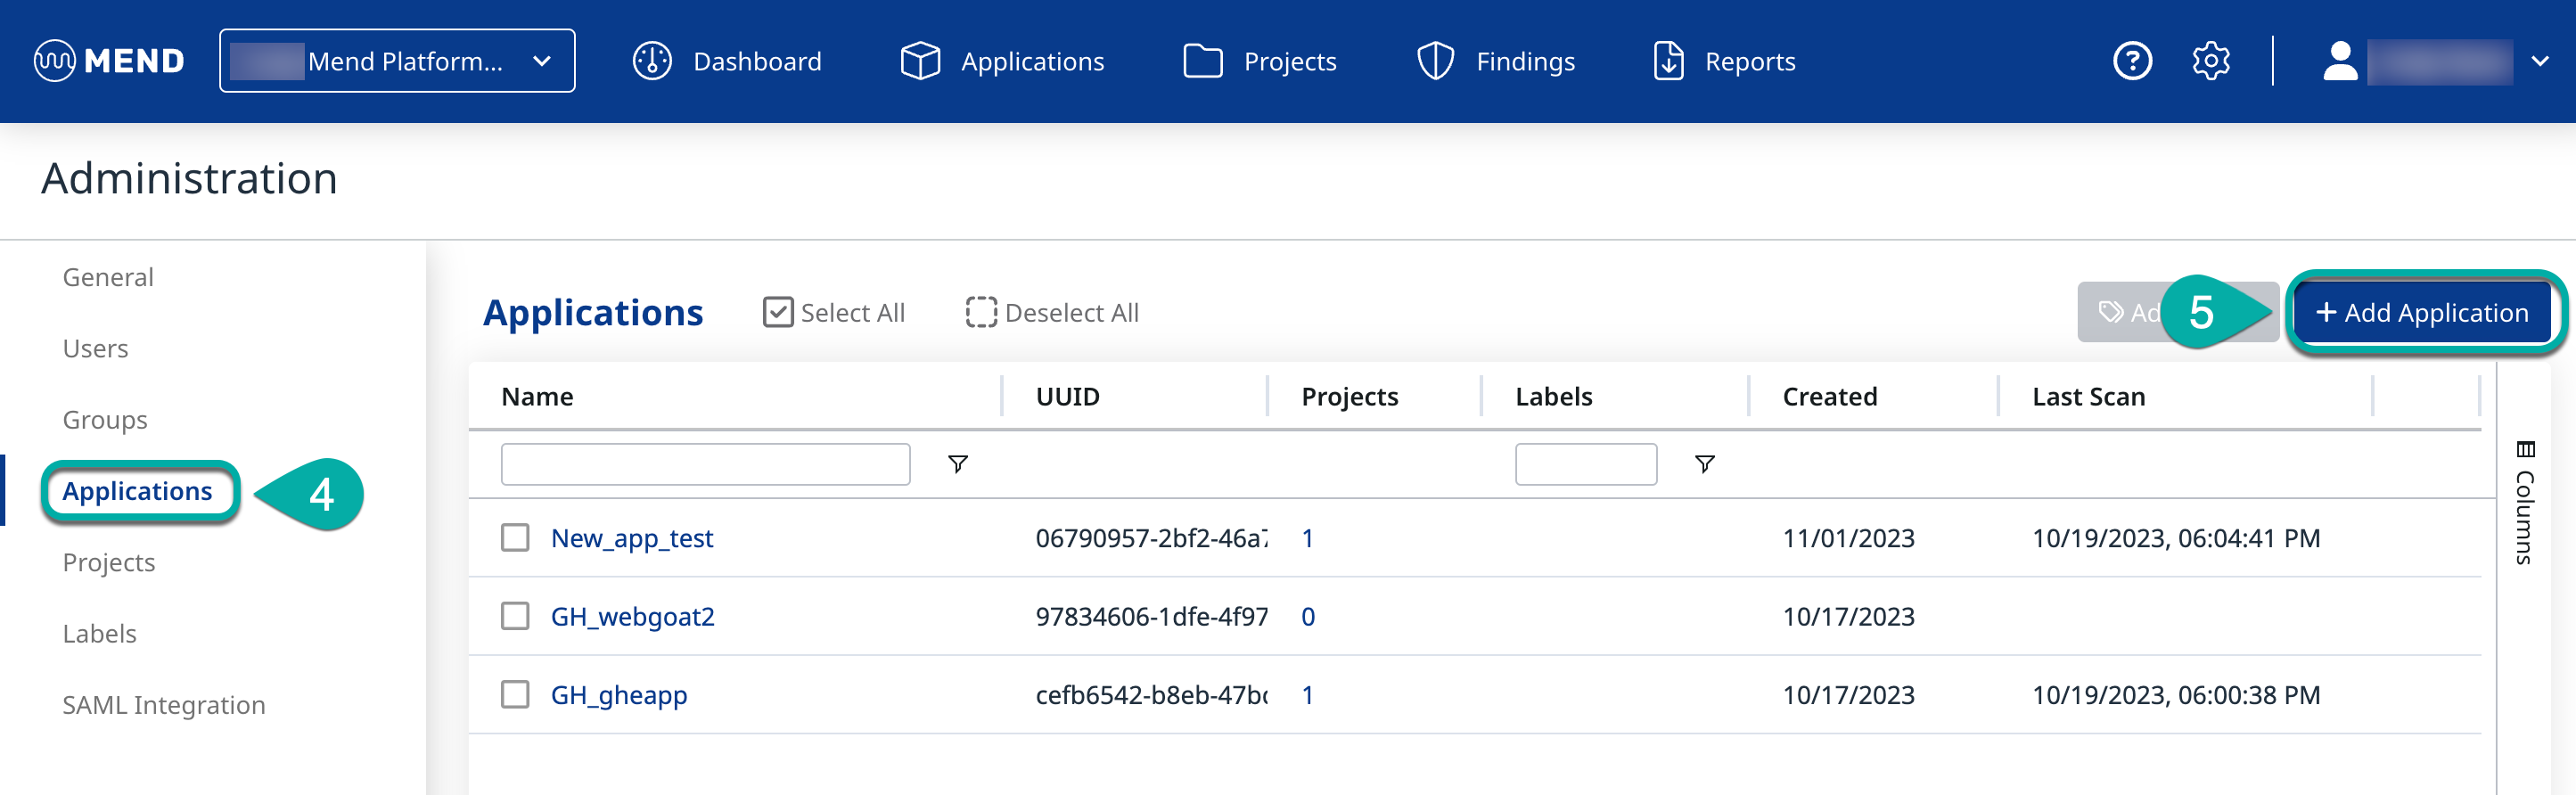Check the New_app_test row checkbox
The height and width of the screenshot is (795, 2576).
click(515, 538)
